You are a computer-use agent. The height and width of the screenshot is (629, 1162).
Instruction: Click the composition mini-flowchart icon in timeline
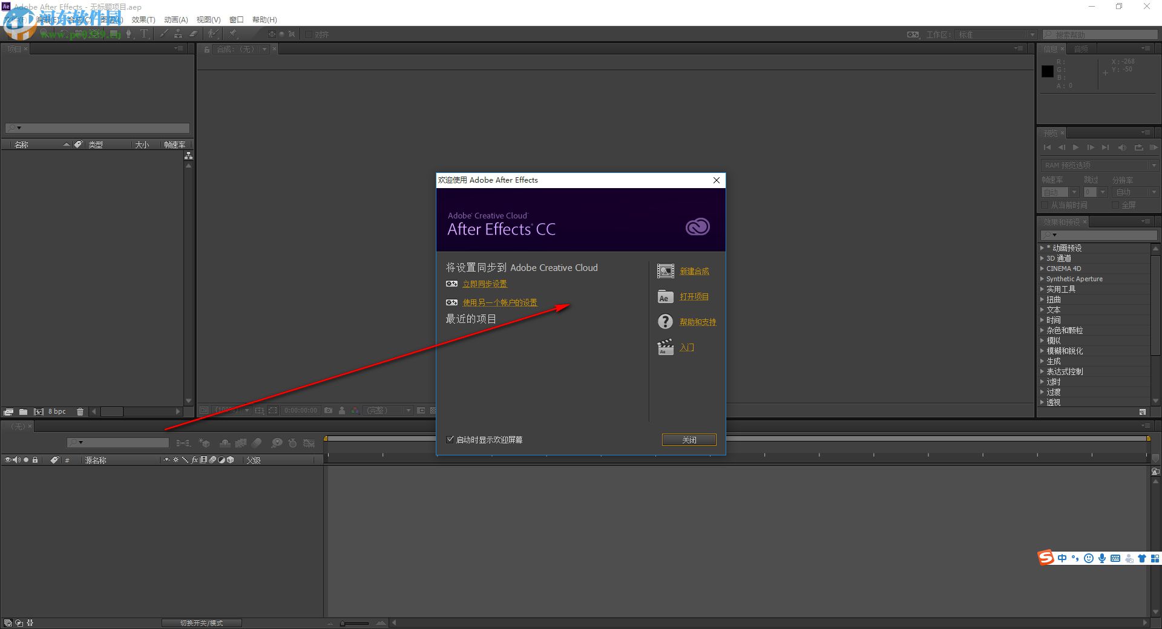tap(183, 443)
